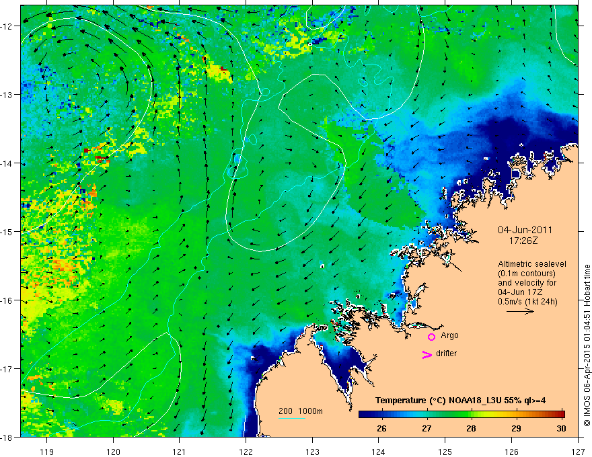Click the IMOS copyright timestamp text
Screen dimensions: 592x457
point(587,345)
